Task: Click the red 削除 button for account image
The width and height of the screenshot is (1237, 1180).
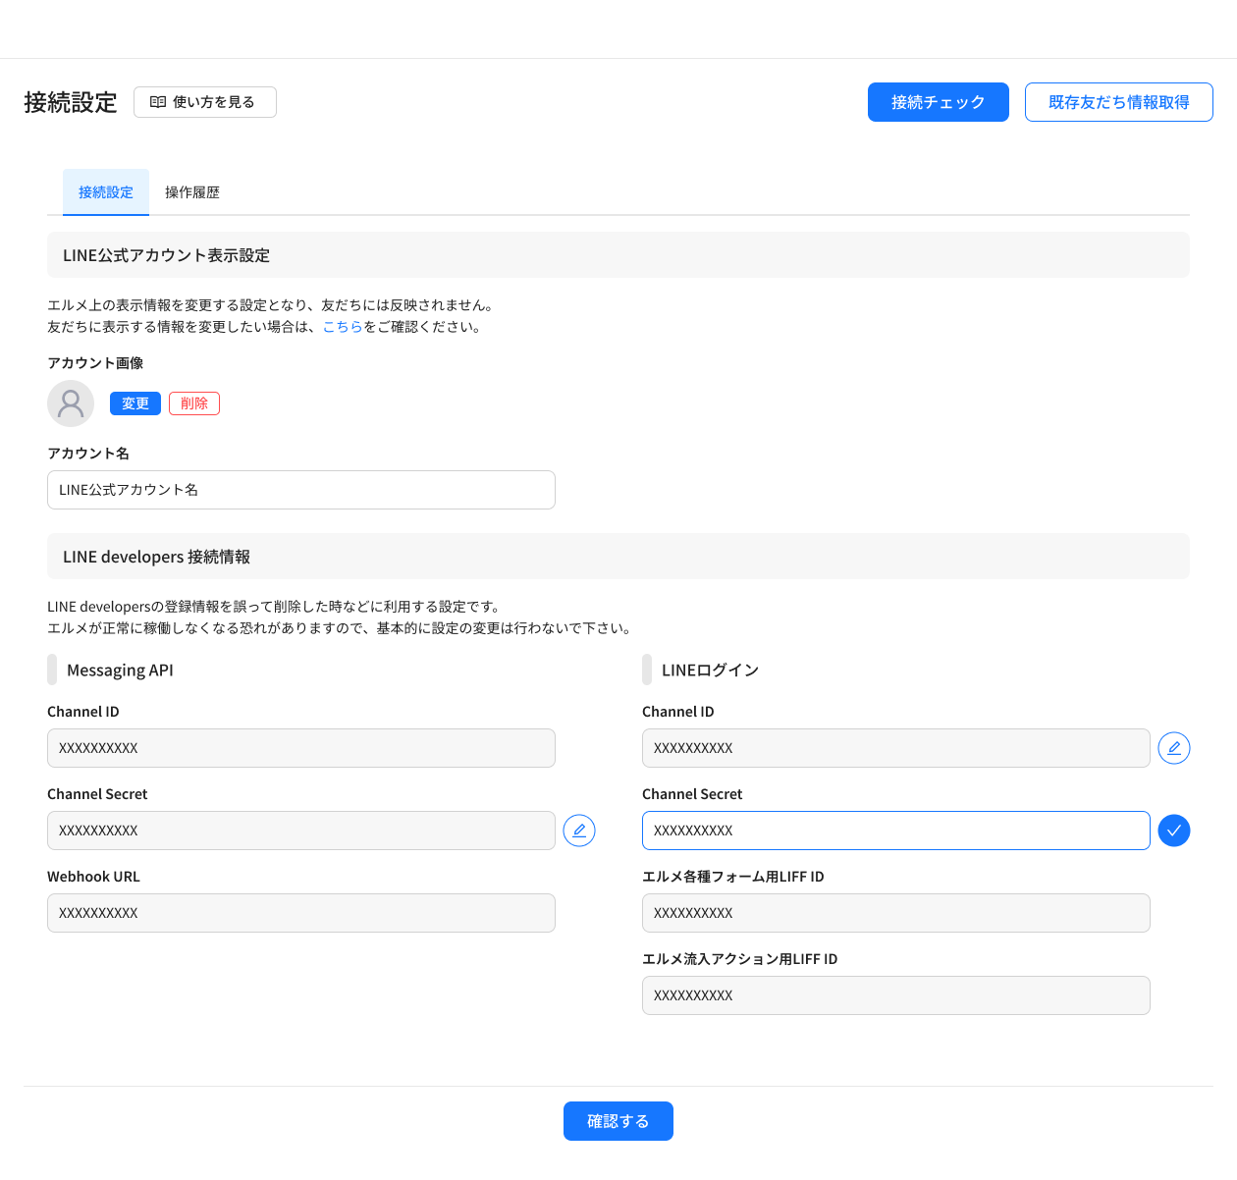Action: [194, 403]
